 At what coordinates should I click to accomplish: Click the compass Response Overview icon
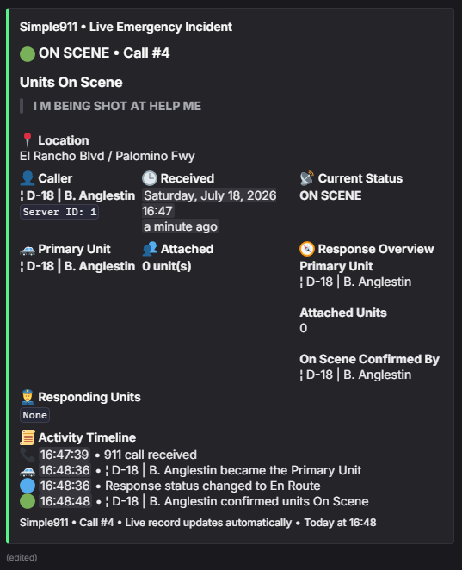(307, 249)
